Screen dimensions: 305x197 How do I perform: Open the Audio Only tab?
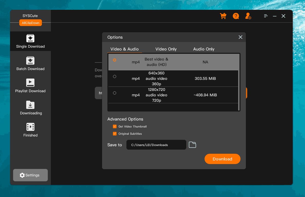click(x=204, y=49)
